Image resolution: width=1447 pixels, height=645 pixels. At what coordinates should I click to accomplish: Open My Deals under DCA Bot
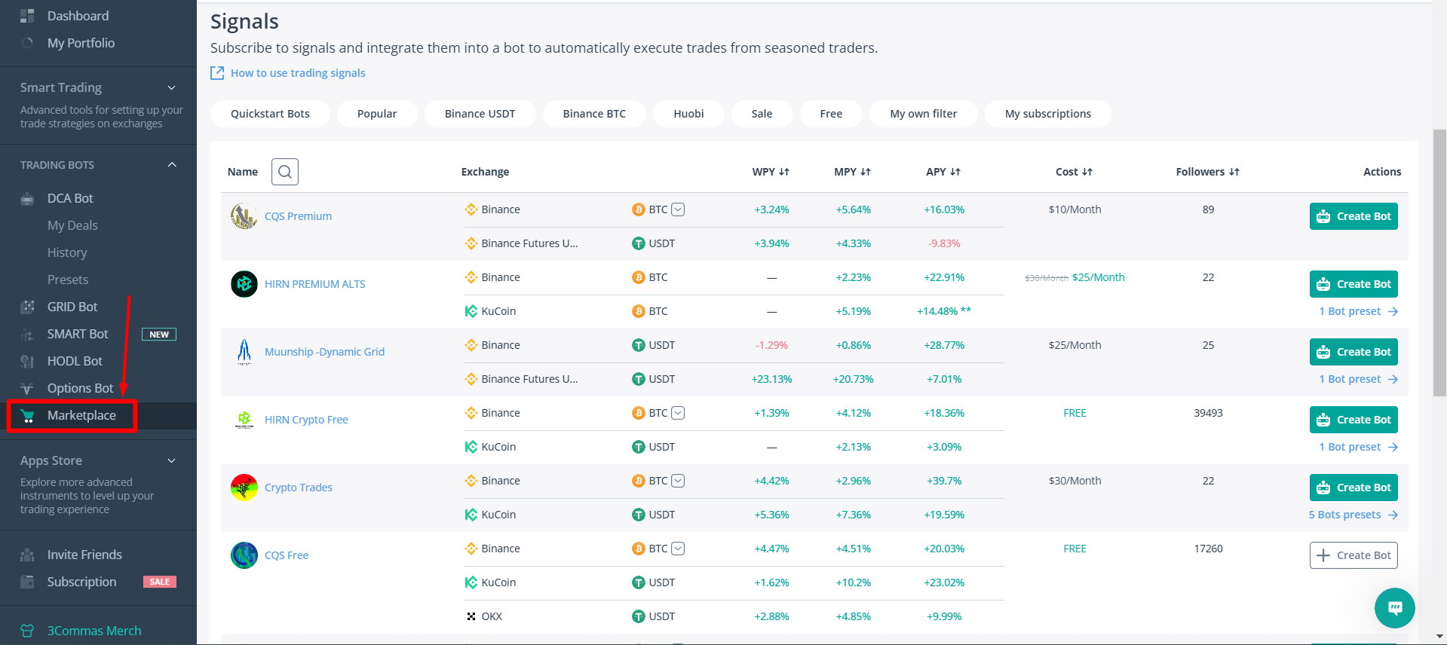tap(72, 225)
